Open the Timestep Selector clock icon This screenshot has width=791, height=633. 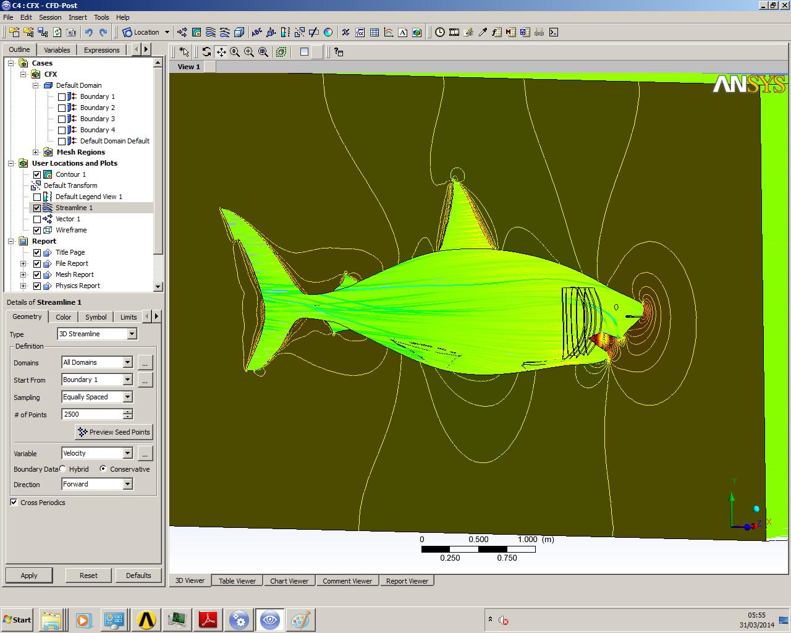coord(439,32)
